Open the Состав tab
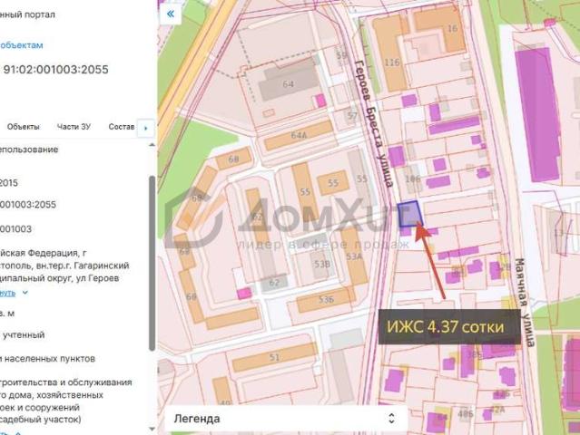The height and width of the screenshot is (435, 580). pyautogui.click(x=122, y=127)
